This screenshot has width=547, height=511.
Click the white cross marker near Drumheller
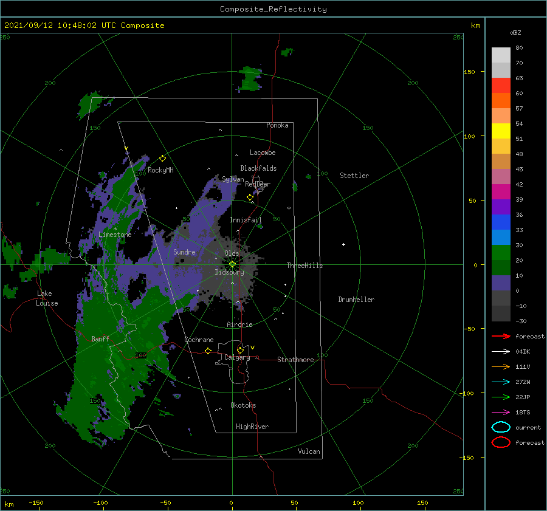pyautogui.click(x=343, y=244)
